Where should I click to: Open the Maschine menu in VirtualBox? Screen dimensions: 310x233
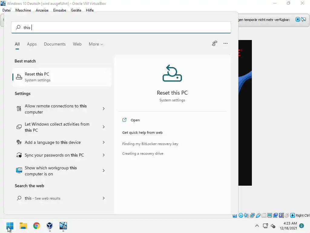(23, 10)
